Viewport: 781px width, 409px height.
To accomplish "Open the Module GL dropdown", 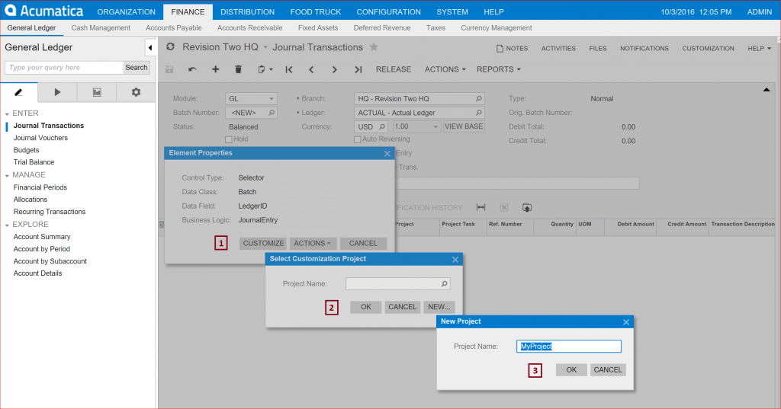I will (272, 98).
